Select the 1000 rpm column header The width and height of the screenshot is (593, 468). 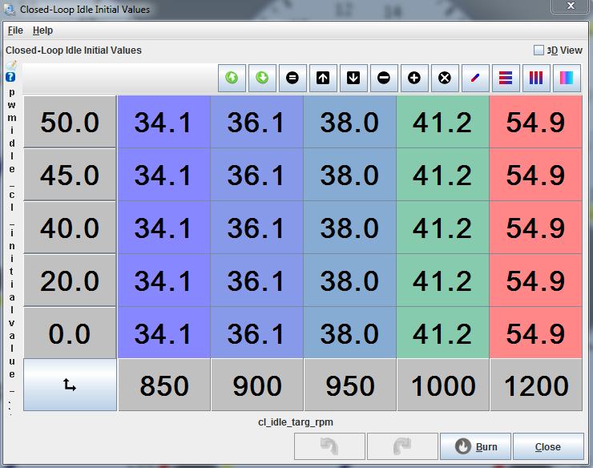[443, 385]
